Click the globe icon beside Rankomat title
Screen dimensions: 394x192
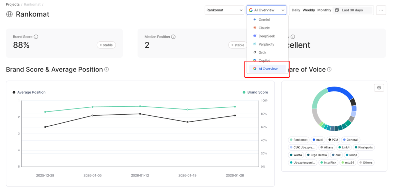[x=9, y=14]
